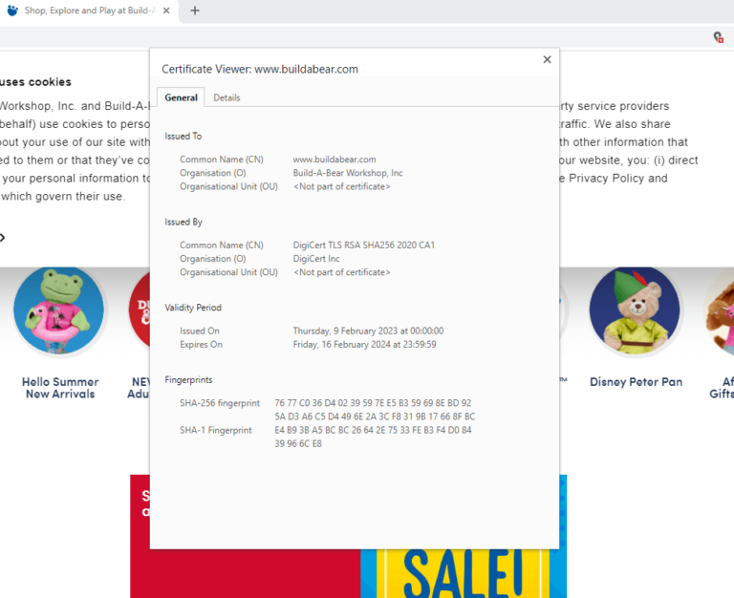Viewport: 734px width, 598px height.
Task: Open the frog Hello Summer thumbnail
Action: tap(59, 310)
